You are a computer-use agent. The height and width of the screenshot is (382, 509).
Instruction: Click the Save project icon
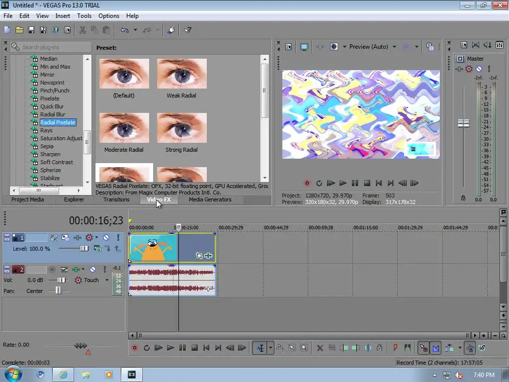31,30
